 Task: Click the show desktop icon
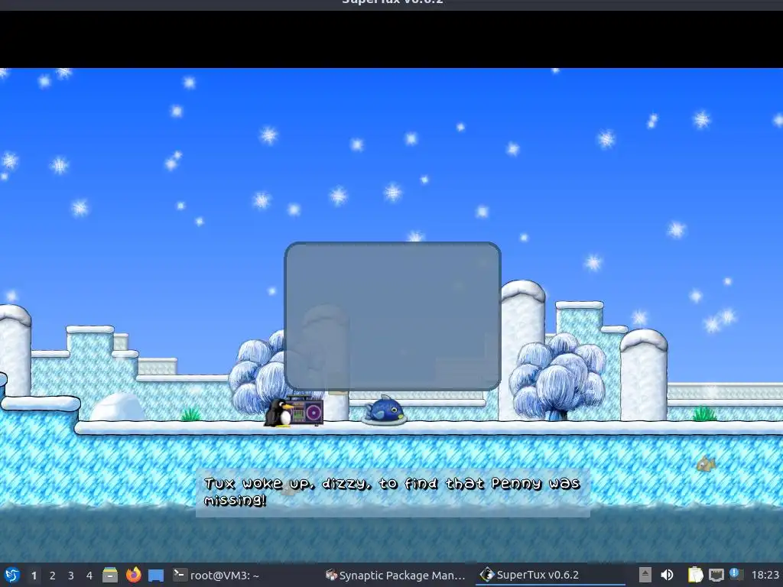(156, 575)
